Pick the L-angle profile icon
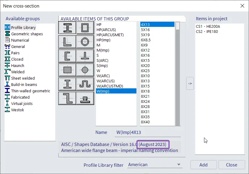Viewport: 249px width, 174px height. point(67,42)
